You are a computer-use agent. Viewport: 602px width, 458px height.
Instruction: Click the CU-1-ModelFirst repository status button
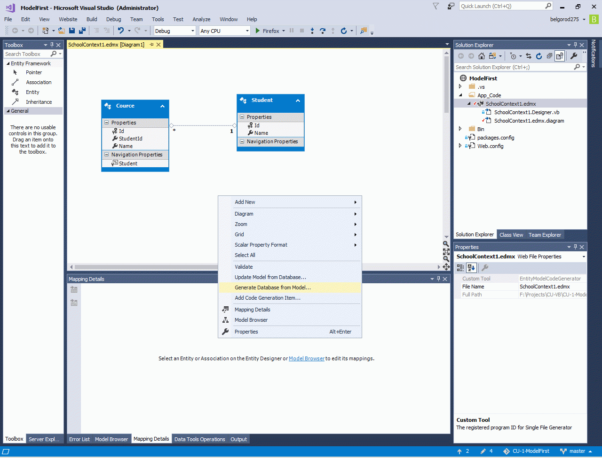[x=526, y=451]
